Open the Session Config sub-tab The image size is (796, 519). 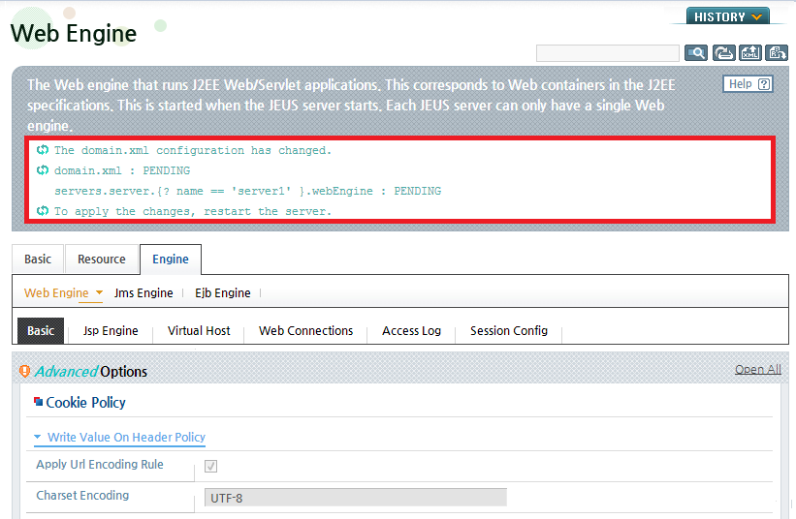509,331
